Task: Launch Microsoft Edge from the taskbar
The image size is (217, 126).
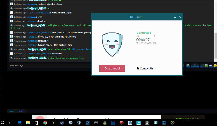Action: coord(20,123)
